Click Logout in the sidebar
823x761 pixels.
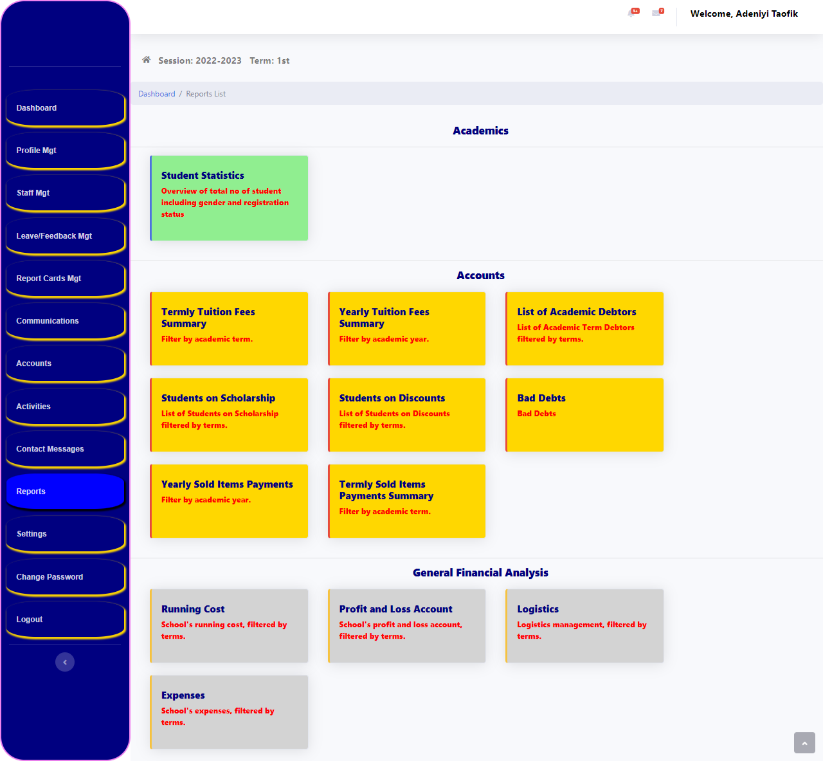click(x=66, y=619)
